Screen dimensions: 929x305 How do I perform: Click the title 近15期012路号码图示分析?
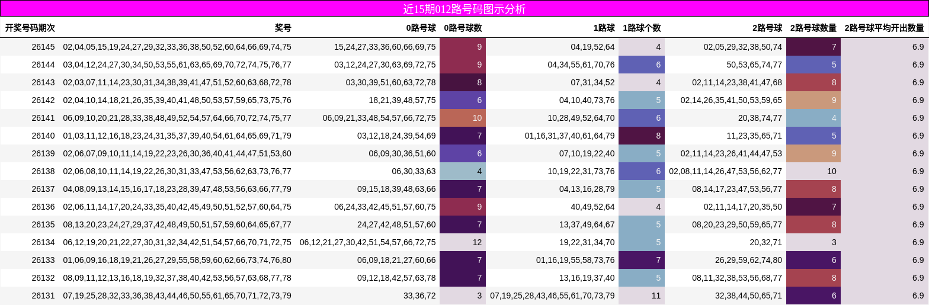click(464, 9)
